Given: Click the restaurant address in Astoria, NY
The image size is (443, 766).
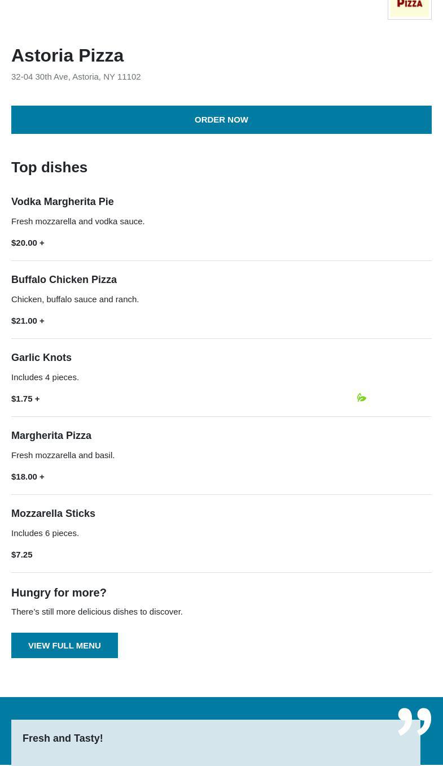Looking at the screenshot, I should pyautogui.click(x=76, y=76).
